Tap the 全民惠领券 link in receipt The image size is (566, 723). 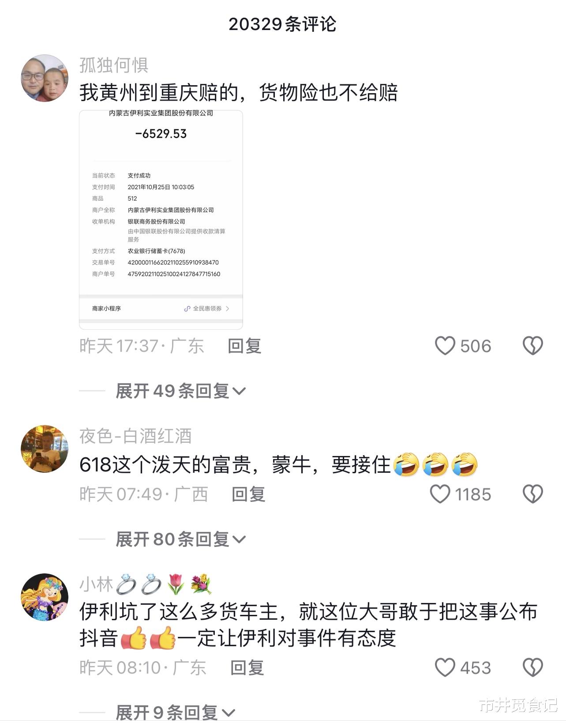tap(207, 309)
